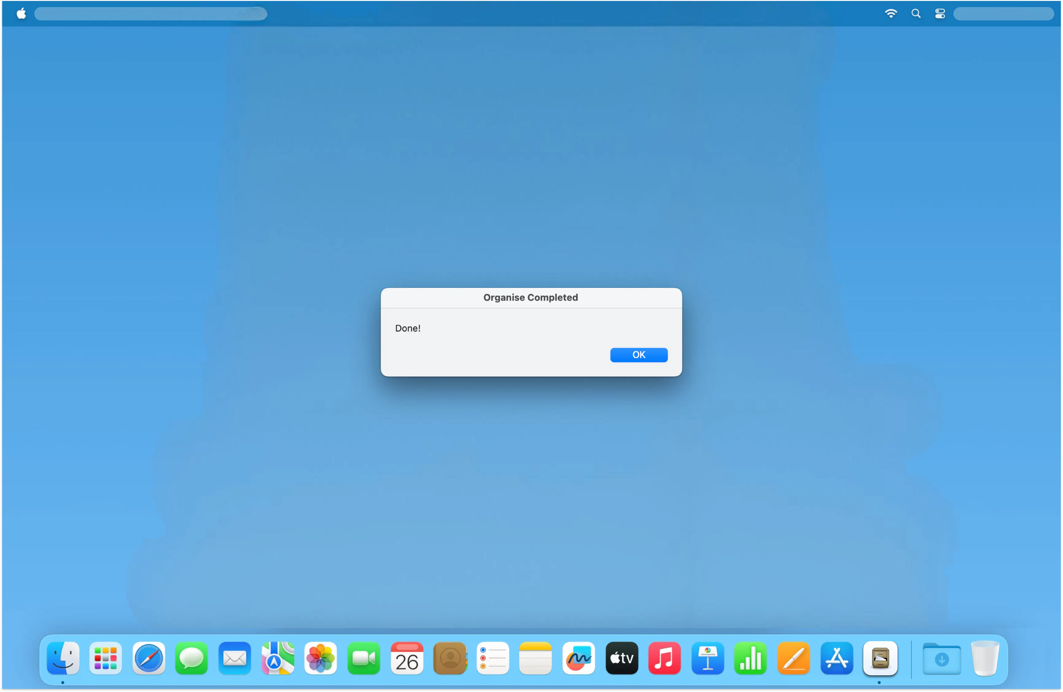1063x692 pixels.
Task: Open Mail from the Dock
Action: 234,658
